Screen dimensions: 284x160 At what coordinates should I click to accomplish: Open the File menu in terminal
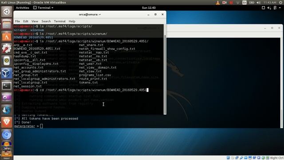[x=17, y=21]
